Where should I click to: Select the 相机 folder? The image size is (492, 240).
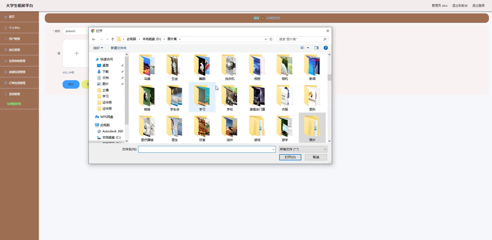pyautogui.click(x=285, y=67)
